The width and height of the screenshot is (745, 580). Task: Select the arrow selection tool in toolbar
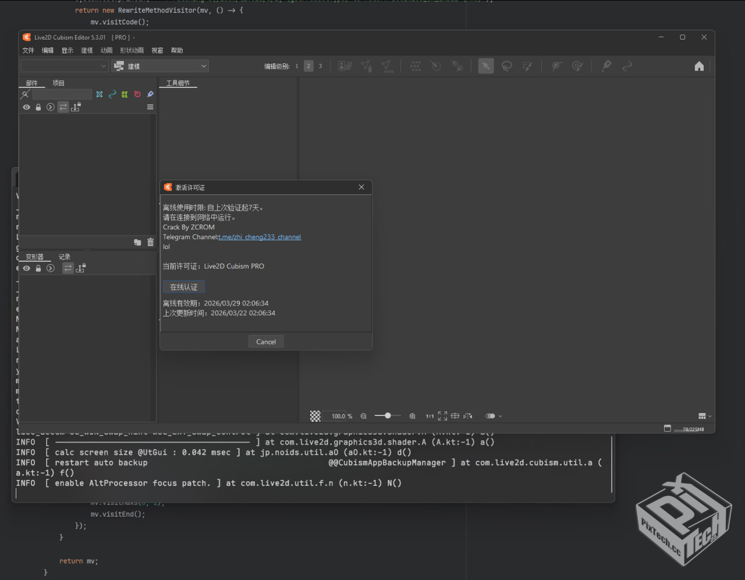point(485,66)
